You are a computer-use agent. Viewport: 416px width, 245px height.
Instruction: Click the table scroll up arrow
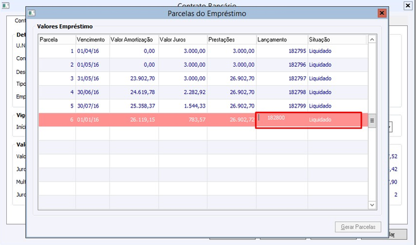click(x=372, y=40)
